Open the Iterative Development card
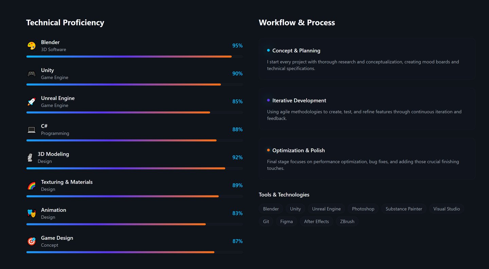This screenshot has height=269, width=489. 367,109
